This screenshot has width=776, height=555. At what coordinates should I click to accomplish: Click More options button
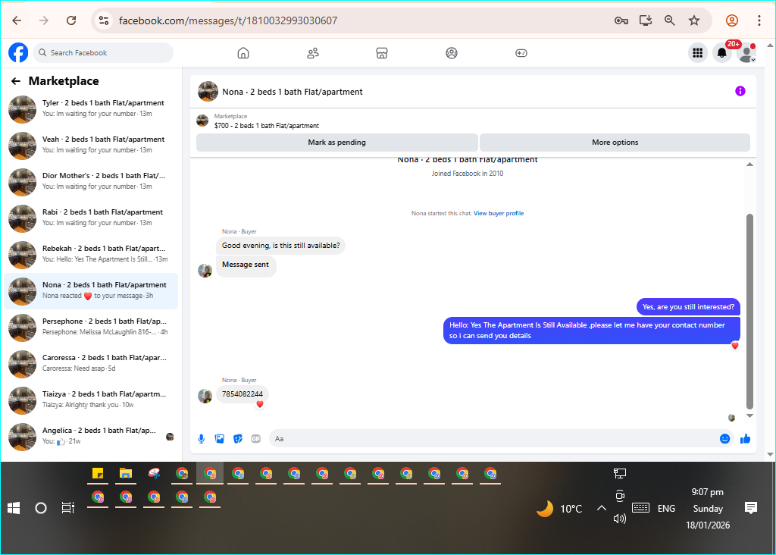(615, 142)
